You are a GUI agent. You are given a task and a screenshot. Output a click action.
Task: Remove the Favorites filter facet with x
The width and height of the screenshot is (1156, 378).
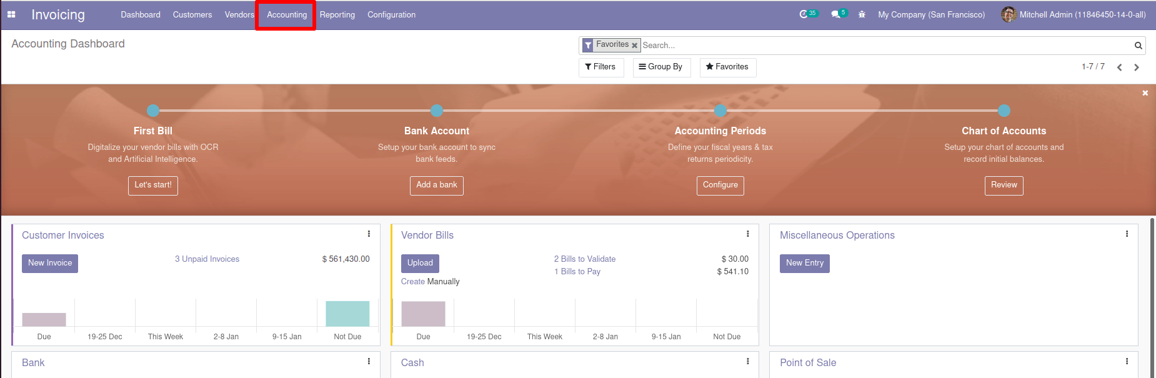[x=634, y=46]
